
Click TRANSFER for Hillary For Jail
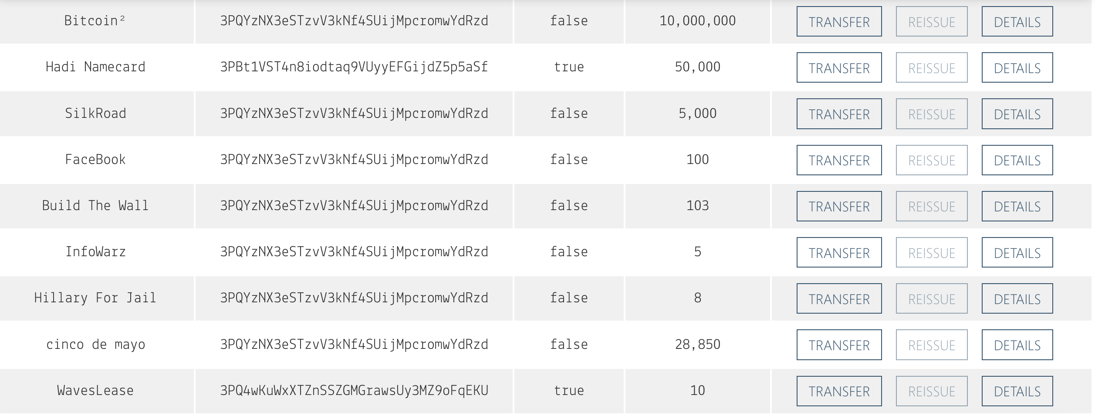839,299
